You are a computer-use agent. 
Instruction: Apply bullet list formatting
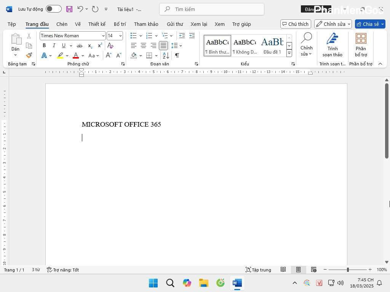coord(133,36)
